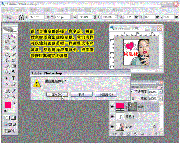The height and width of the screenshot is (144, 180).
Task: Select the Path Selection tool
Action: point(7,78)
